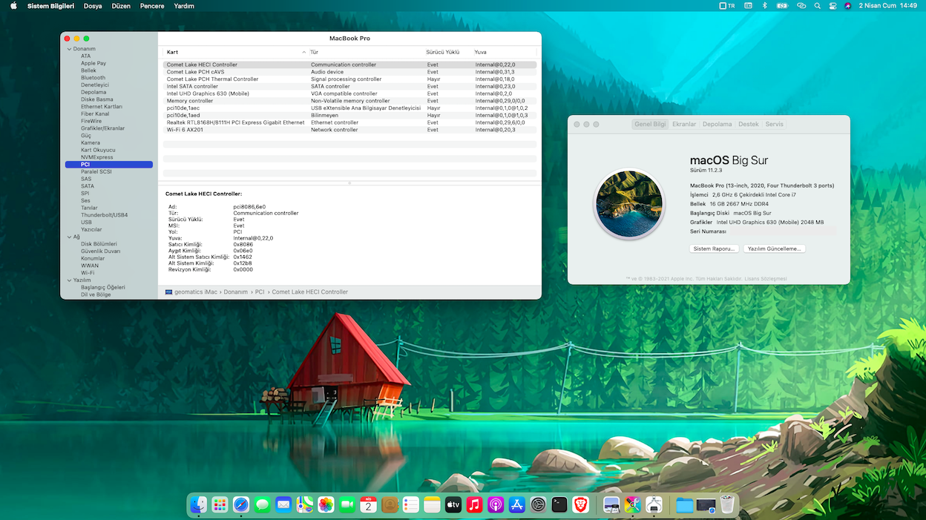
Task: Open Photos app in Dock
Action: click(x=326, y=505)
